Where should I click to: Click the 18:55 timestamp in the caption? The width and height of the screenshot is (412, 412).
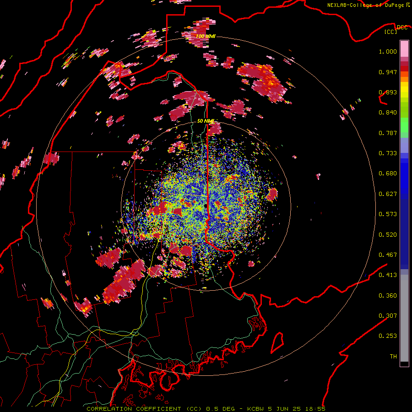[x=315, y=409]
